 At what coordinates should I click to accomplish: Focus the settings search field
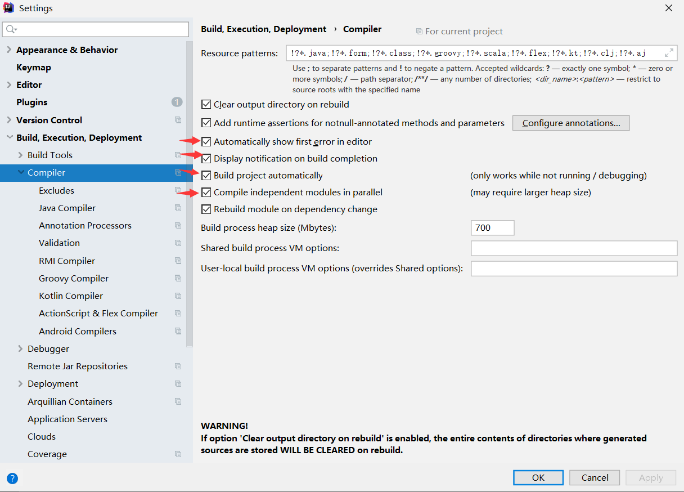[96, 29]
